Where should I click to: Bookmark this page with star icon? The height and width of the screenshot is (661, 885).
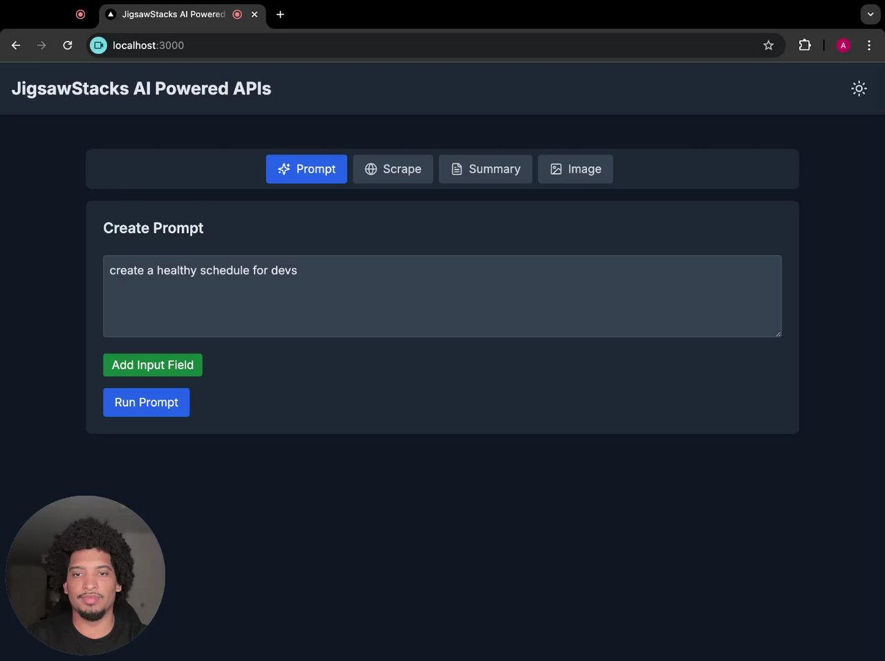[x=768, y=46]
